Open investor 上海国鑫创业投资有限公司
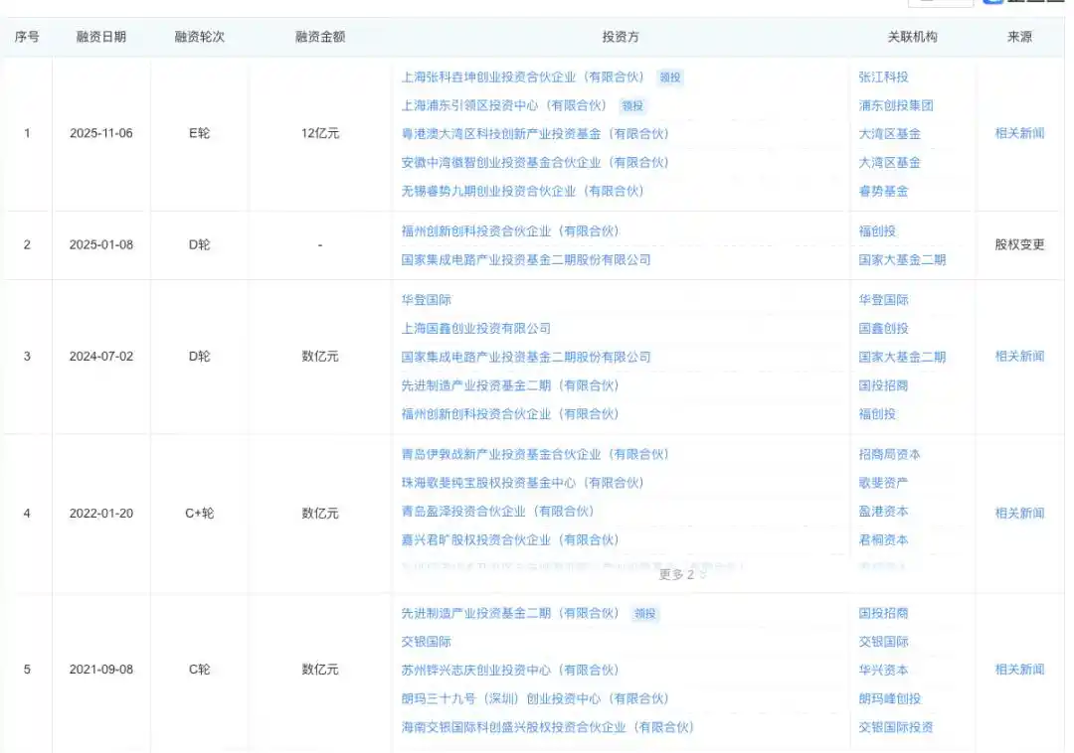 476,328
